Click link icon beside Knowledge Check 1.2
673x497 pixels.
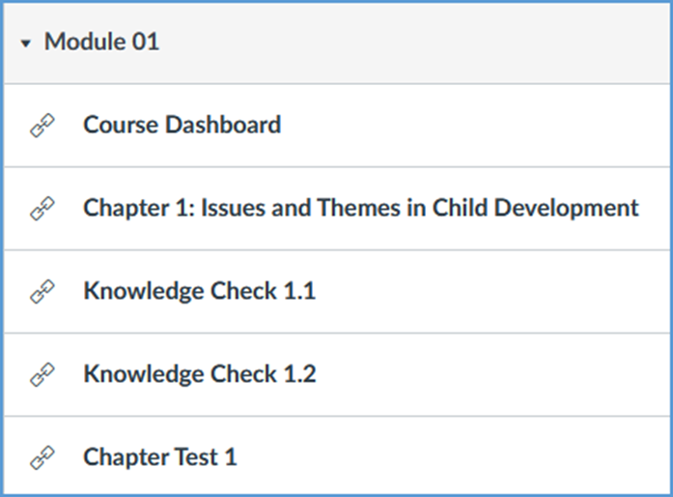tap(42, 374)
